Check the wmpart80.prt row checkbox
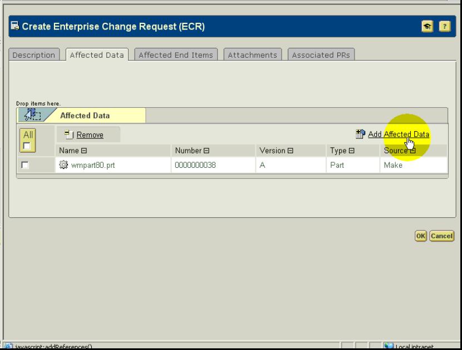Viewport: 462px width, 350px height. coord(24,165)
